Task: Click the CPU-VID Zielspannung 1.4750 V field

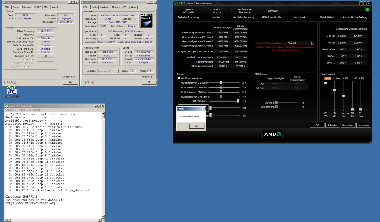Action: (x=342, y=36)
